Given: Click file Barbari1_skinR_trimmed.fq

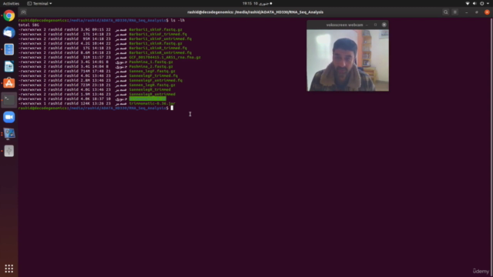Looking at the screenshot, I should tap(158, 48).
